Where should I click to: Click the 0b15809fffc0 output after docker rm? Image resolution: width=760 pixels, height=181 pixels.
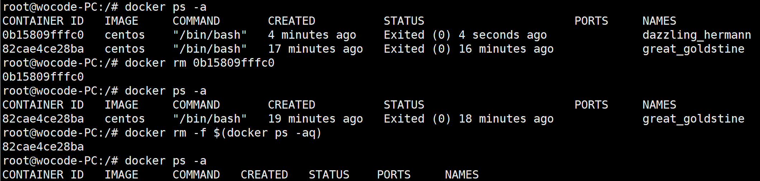point(43,77)
